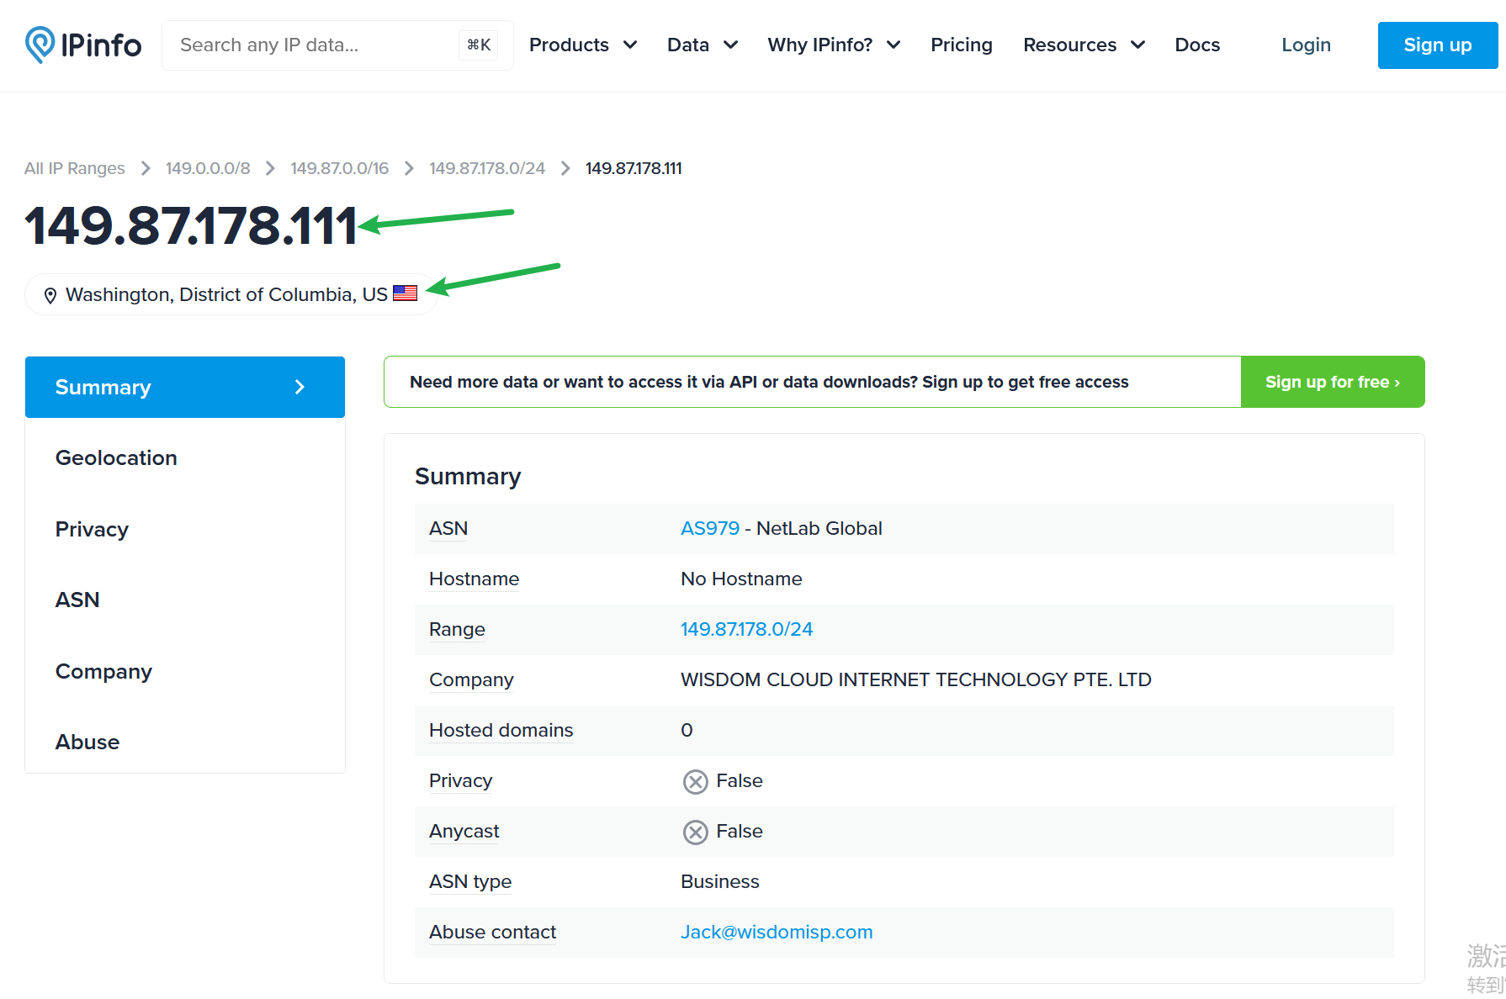This screenshot has height=999, width=1506.
Task: Go to All IP Ranges breadcrumb
Action: [x=74, y=168]
